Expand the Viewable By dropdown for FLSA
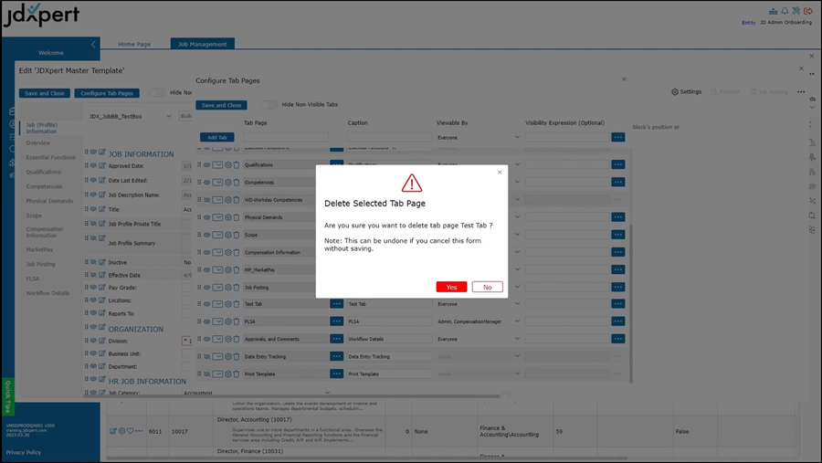This screenshot has height=463, width=822. (516, 321)
